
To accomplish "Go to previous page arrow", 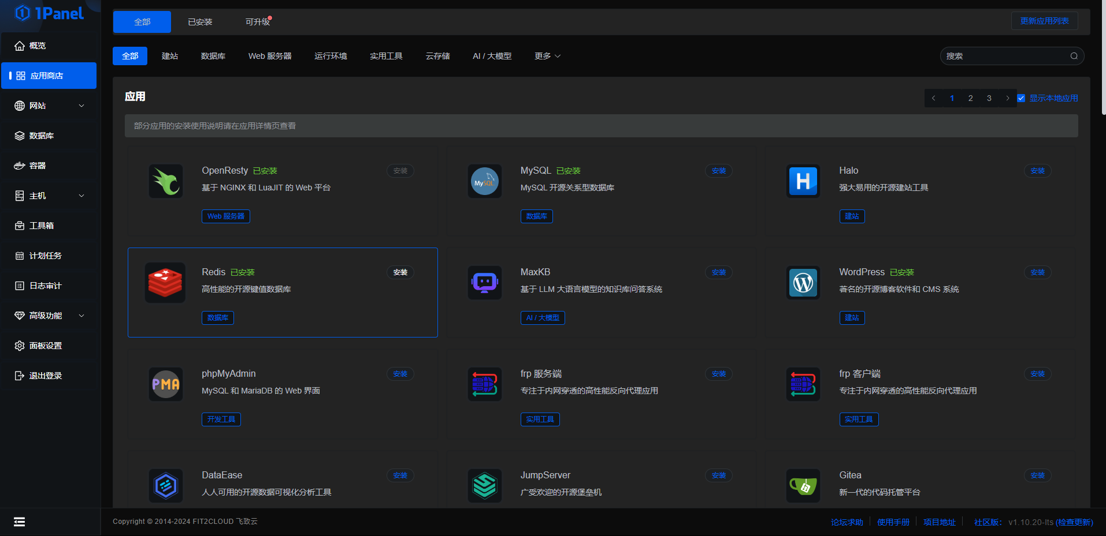I will click(934, 98).
